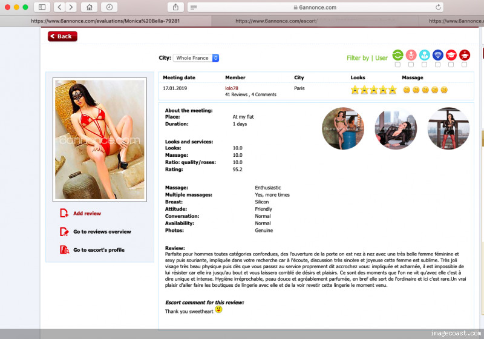
Task: Click the Add review link
Action: click(x=87, y=213)
